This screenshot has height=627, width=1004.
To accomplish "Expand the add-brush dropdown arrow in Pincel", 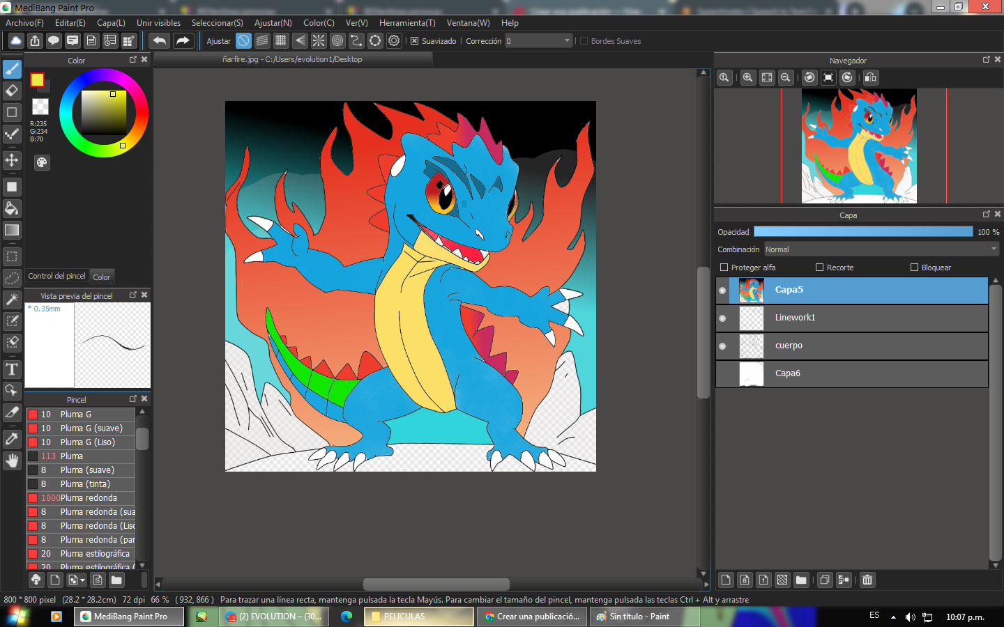I will pos(82,580).
